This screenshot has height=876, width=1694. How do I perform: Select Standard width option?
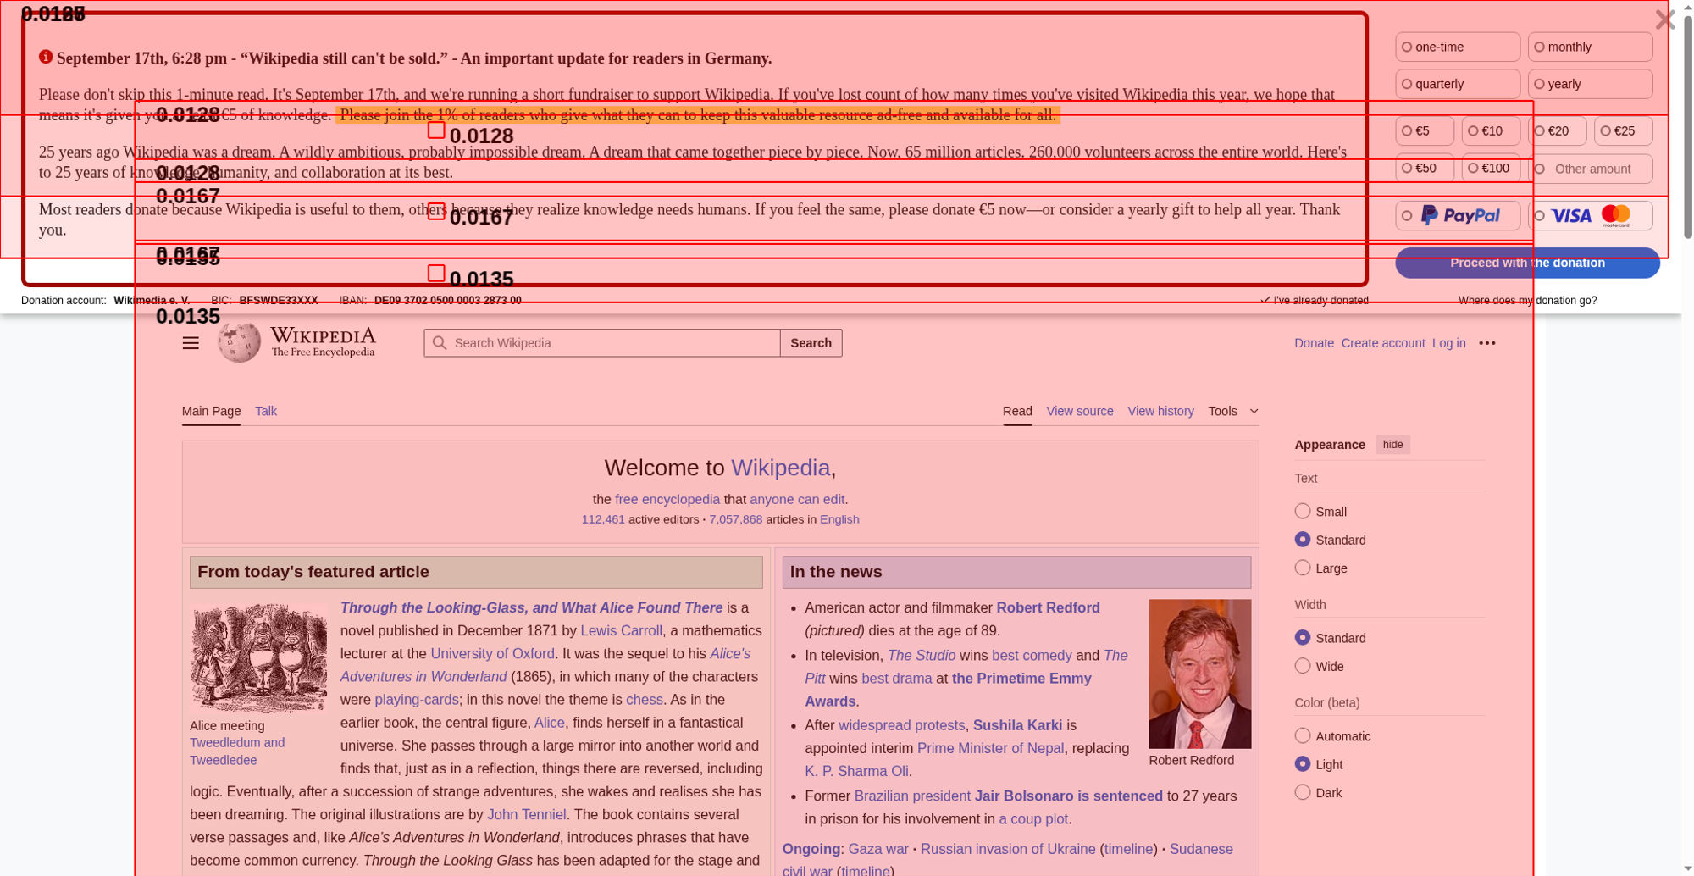point(1303,638)
